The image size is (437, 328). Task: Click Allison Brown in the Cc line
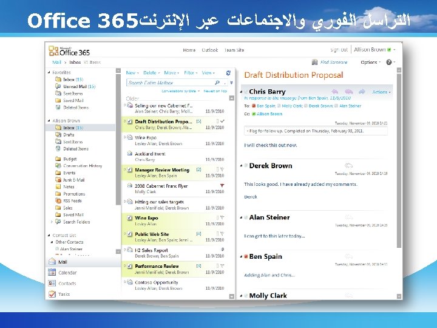tap(269, 114)
